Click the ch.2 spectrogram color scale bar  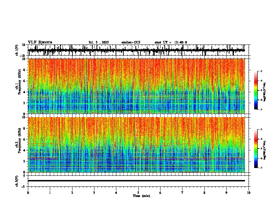256,149
